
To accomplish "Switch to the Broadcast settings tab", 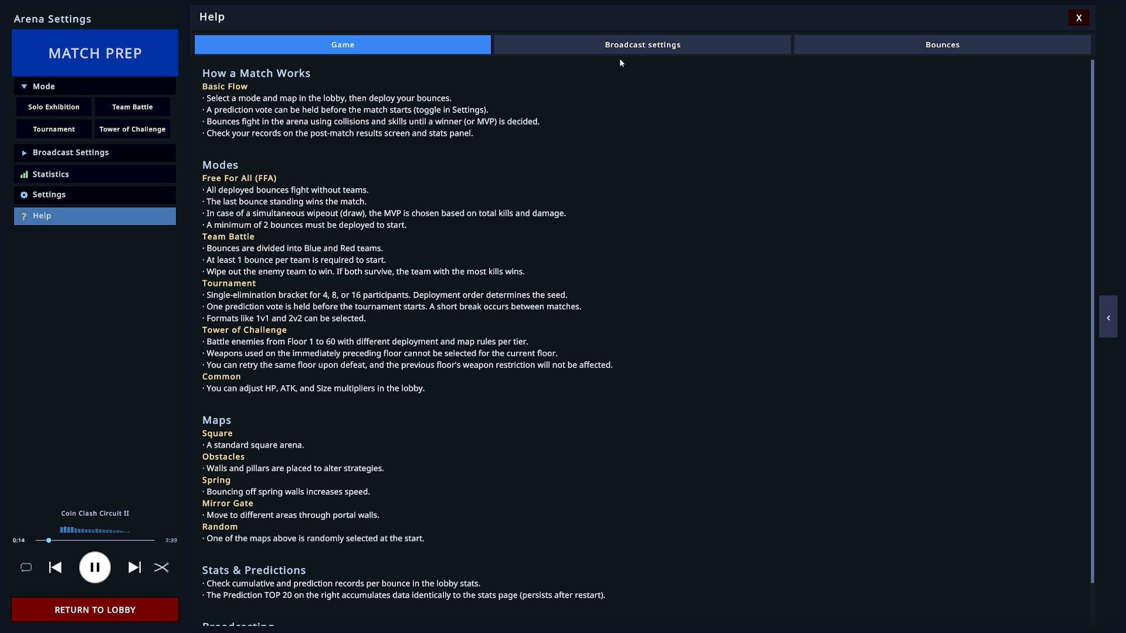I will [x=642, y=45].
